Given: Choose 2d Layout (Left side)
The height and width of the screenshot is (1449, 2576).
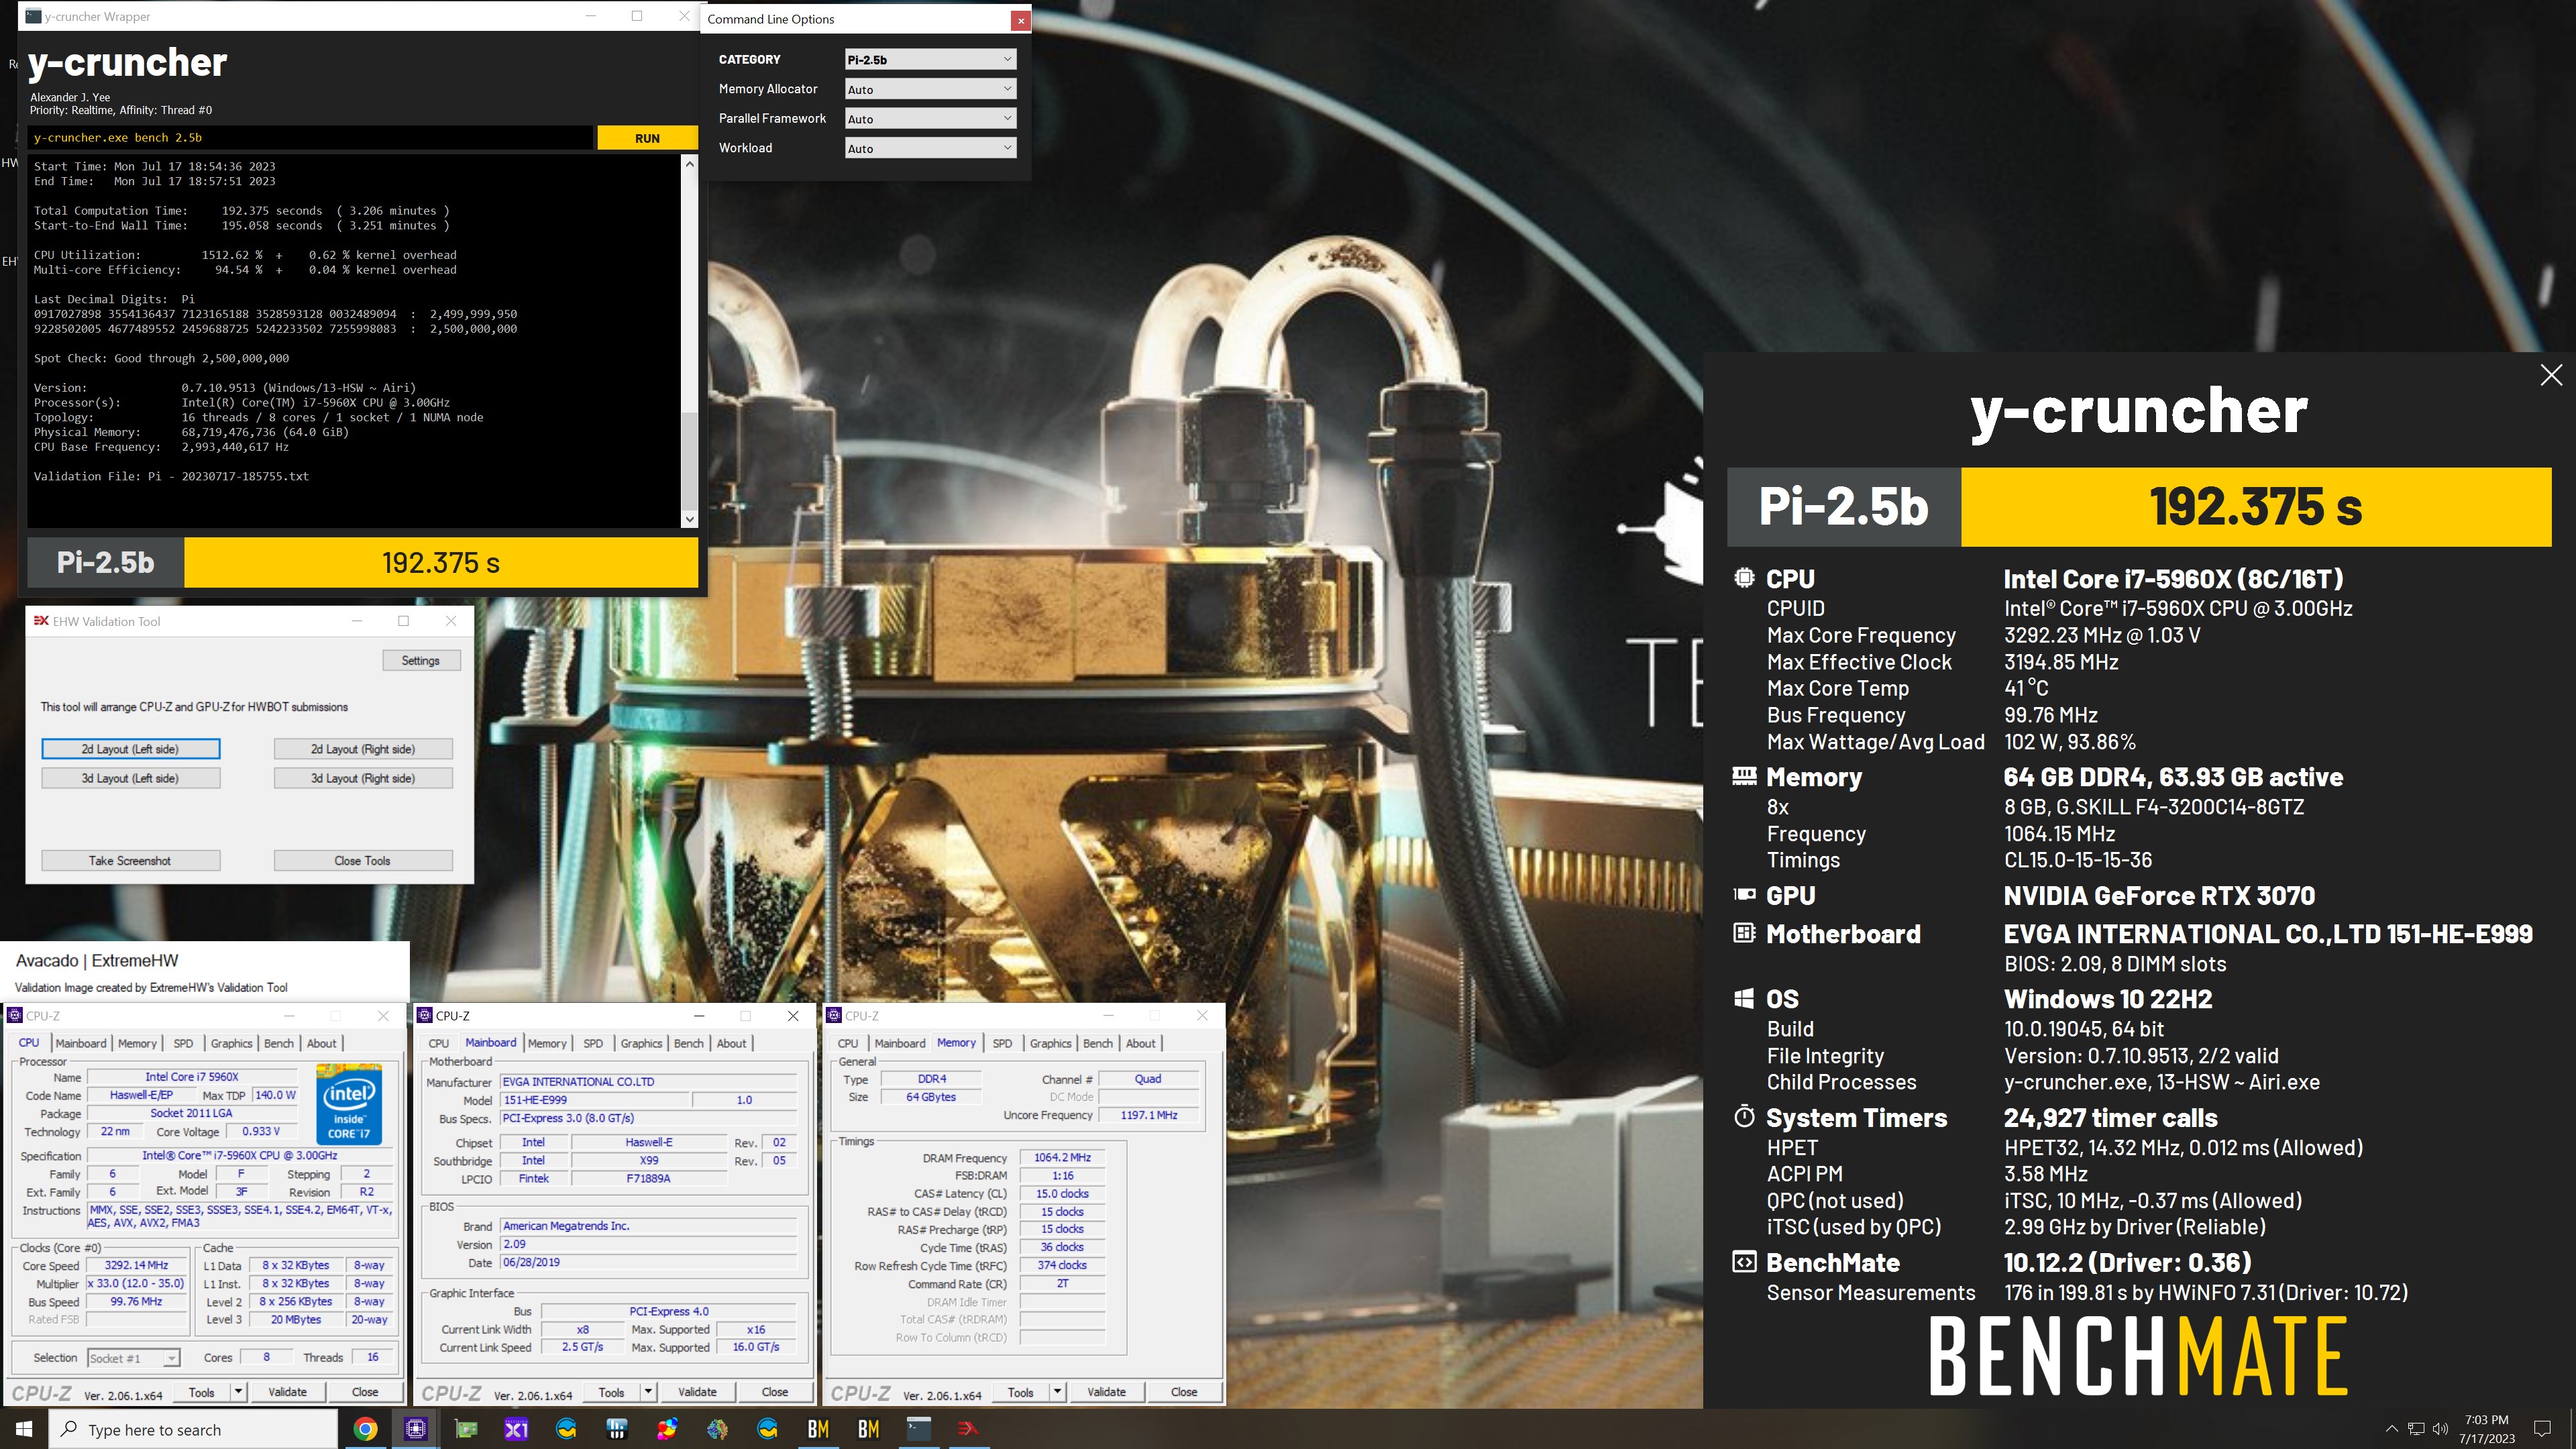Looking at the screenshot, I should (130, 749).
